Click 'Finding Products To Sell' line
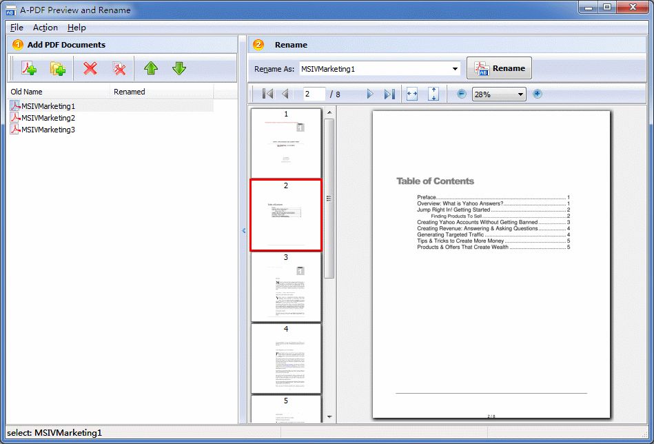The image size is (654, 444). click(500, 216)
